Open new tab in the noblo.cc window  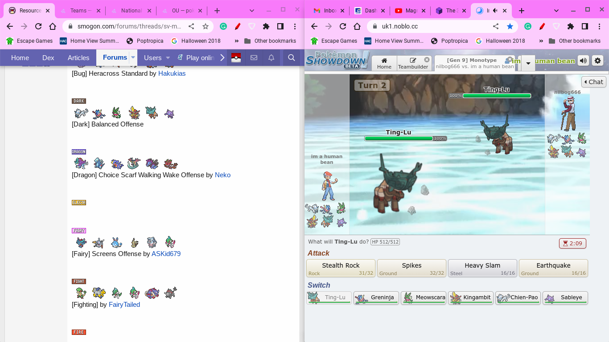coord(522,11)
